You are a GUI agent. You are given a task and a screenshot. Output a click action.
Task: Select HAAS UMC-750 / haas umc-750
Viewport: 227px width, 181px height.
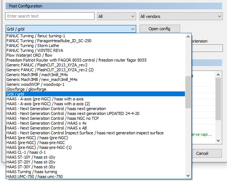click(x=95, y=177)
